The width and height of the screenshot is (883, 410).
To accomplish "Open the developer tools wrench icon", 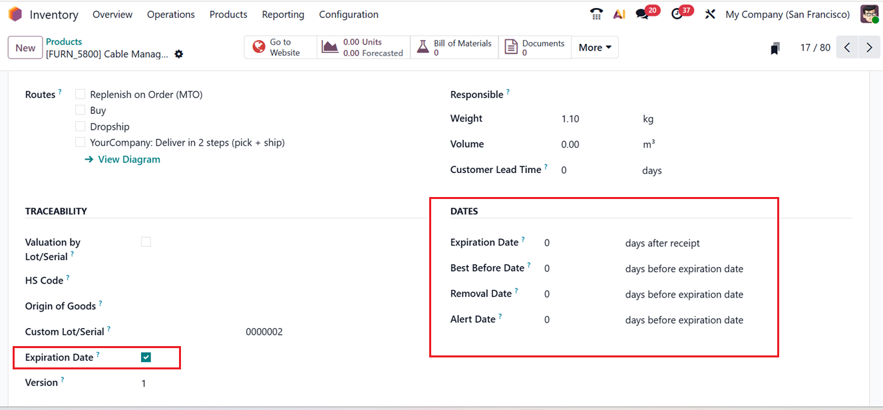I will point(710,14).
